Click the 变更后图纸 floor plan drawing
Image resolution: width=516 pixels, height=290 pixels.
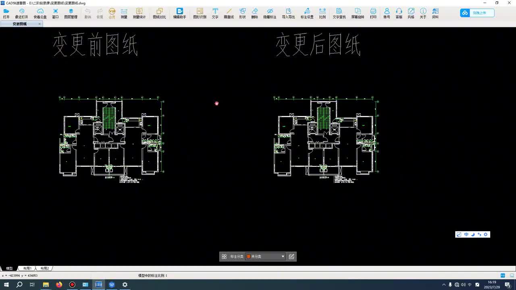326,139
